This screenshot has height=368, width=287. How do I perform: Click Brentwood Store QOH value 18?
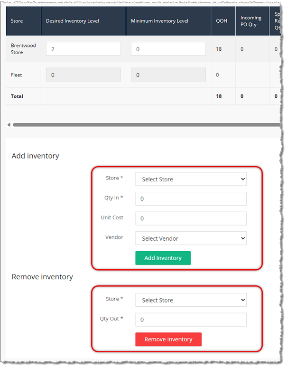(x=219, y=49)
